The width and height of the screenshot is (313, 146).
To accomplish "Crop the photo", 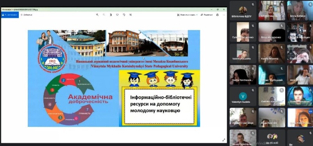I will (x=130, y=15).
